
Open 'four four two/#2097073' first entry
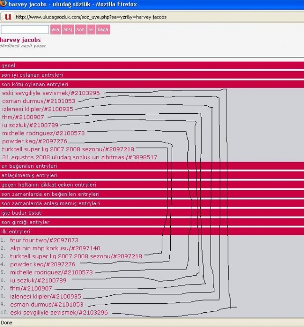[44, 240]
